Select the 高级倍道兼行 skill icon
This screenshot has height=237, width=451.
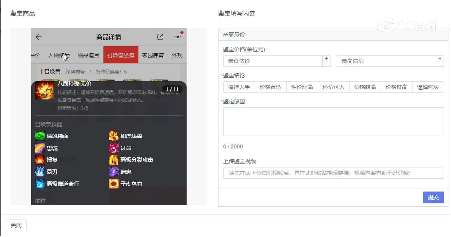40,183
